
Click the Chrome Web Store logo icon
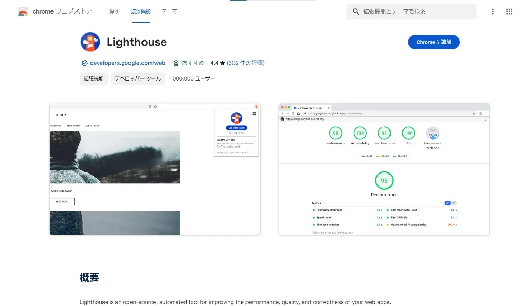click(x=22, y=11)
